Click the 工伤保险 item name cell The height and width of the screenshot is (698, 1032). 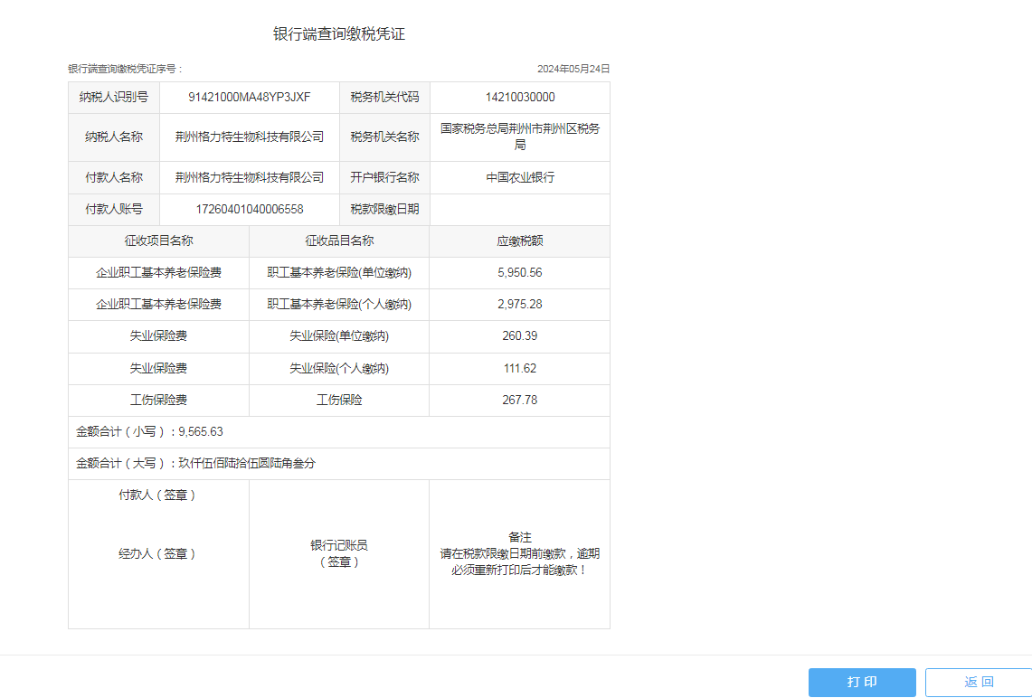(x=339, y=400)
